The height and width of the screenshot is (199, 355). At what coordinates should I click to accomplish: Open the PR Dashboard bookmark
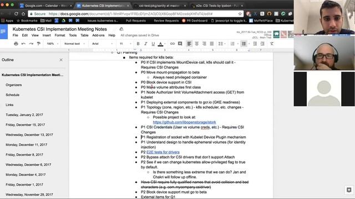(195, 20)
